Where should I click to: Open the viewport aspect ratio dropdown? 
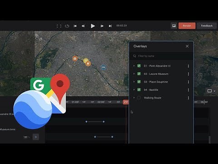[211, 91]
